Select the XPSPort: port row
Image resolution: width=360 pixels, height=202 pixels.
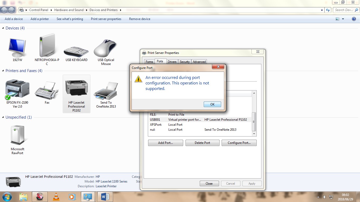click(200, 125)
